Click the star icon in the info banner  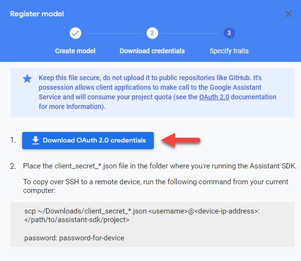coord(27,79)
